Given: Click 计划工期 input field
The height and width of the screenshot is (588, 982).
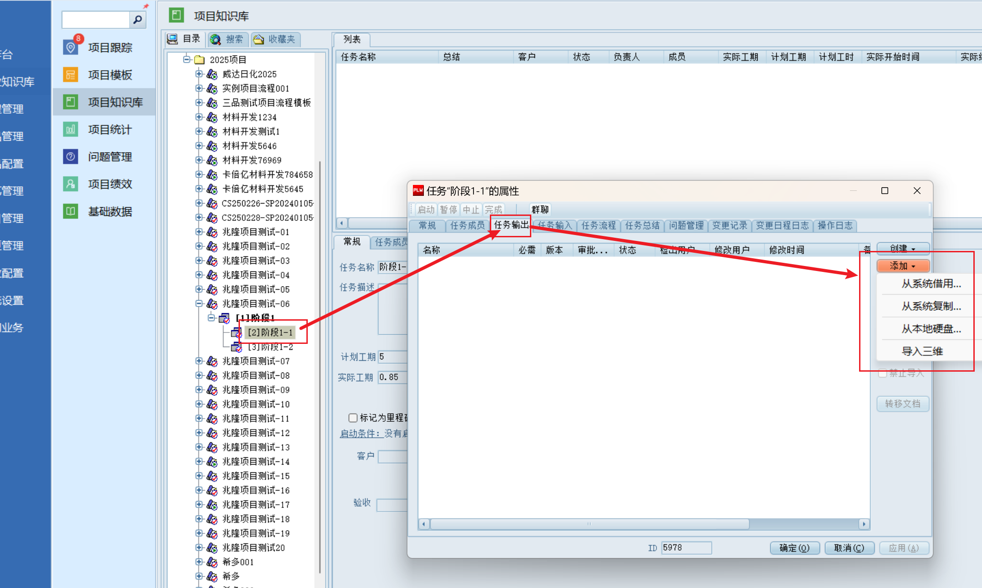Looking at the screenshot, I should [x=393, y=357].
